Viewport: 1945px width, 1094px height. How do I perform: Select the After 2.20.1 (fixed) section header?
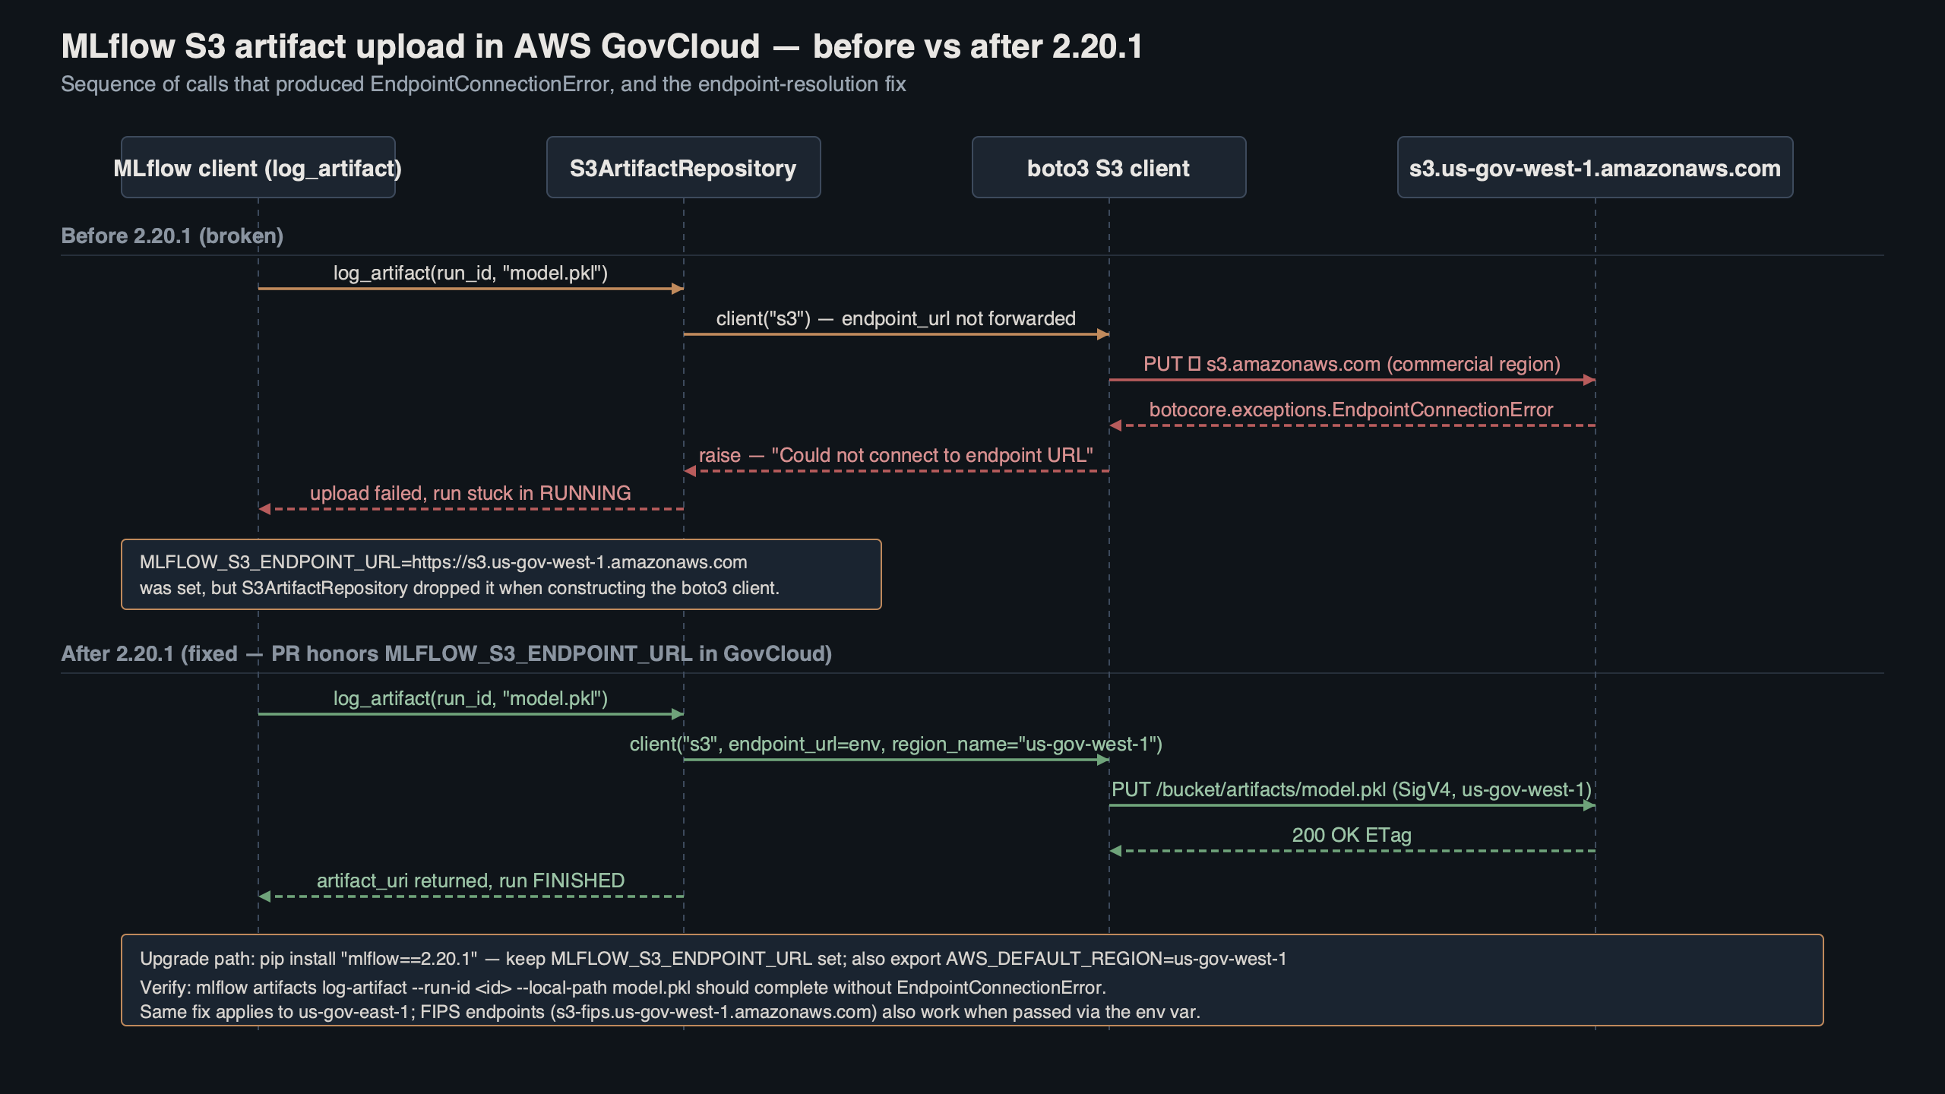447,653
